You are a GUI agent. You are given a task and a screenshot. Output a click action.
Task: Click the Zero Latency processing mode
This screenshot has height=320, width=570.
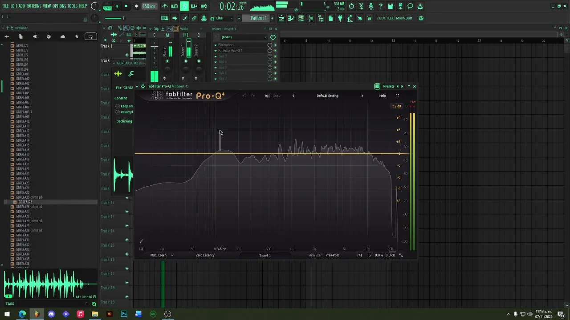coord(205,255)
